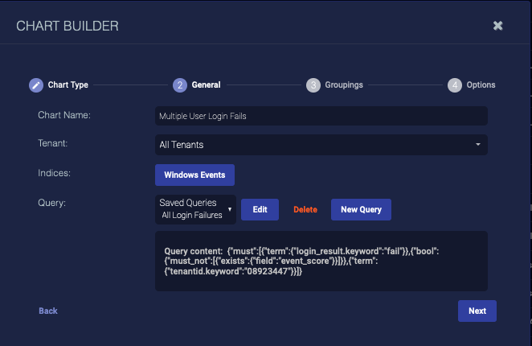Switch to the Options step label
Screen dimensions: 532x346
tap(481, 85)
